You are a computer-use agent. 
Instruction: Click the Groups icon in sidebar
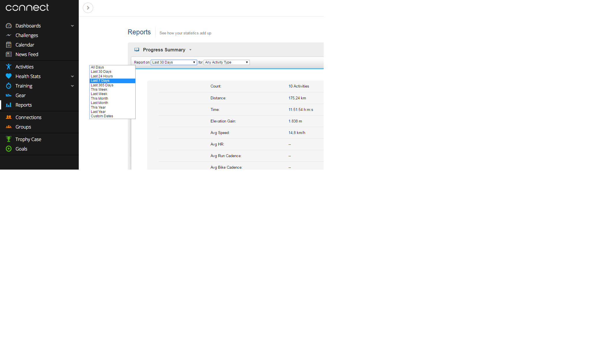coord(9,127)
